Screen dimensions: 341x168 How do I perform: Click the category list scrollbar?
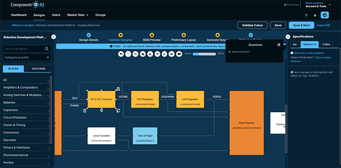click(51, 110)
